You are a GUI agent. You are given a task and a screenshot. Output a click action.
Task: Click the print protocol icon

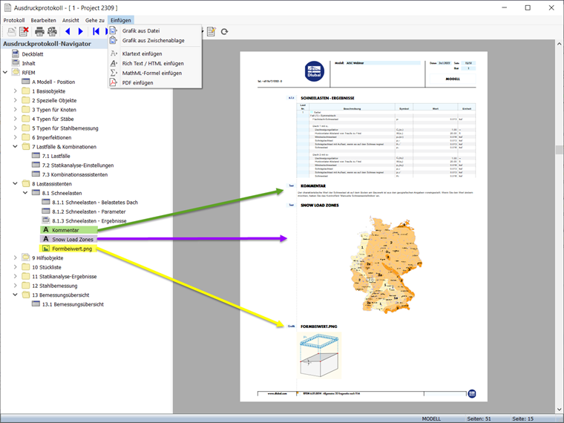tap(39, 32)
